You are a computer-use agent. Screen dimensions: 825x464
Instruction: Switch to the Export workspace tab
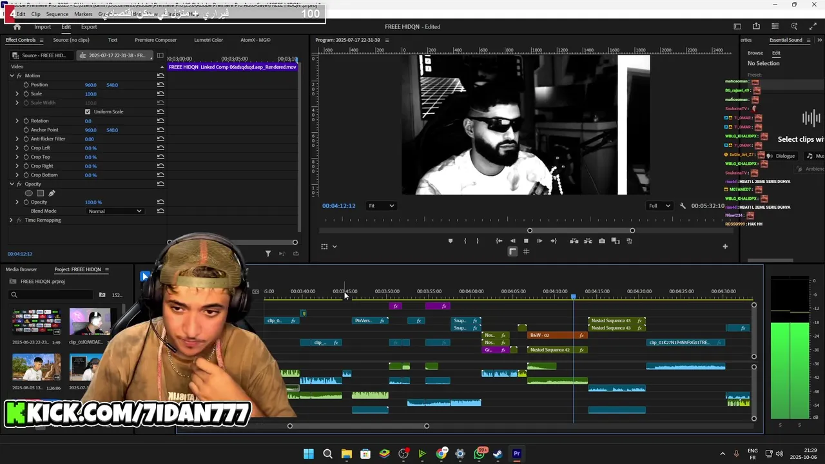[x=89, y=26]
